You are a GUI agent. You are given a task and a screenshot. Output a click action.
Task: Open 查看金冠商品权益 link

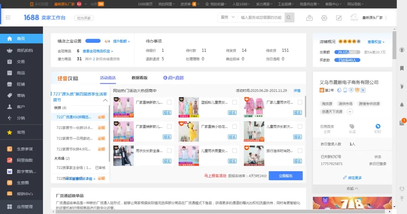[98, 51]
